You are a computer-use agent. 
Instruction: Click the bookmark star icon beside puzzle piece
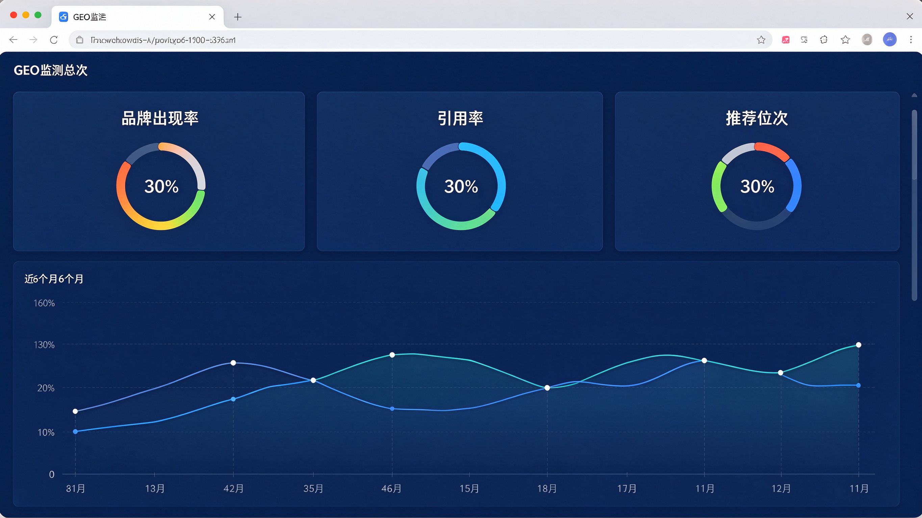click(x=845, y=40)
